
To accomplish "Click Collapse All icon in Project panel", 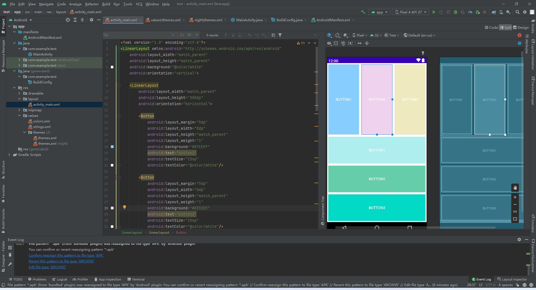I will 82,20.
